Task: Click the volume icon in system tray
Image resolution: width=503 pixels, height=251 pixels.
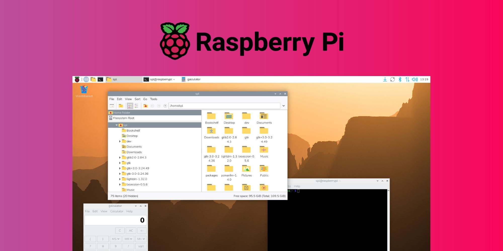Action: click(x=415, y=79)
